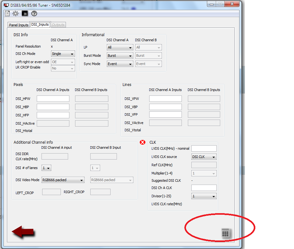Click the LVDS CLK(MHz) nominal field
Image resolution: width=294 pixels, height=249 pixels.
click(204, 148)
